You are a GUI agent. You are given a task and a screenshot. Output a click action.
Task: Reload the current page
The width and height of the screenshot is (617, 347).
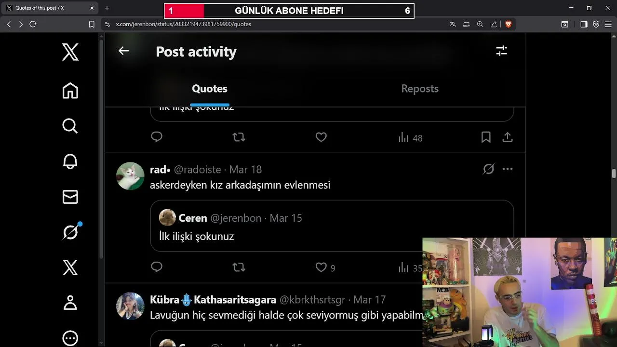(33, 24)
